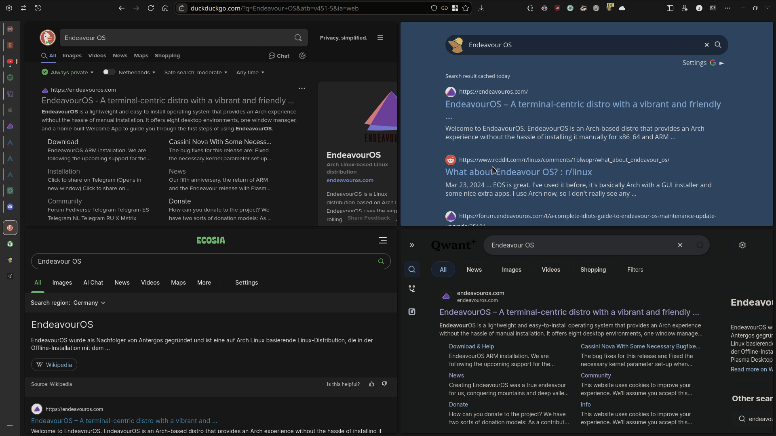Switch to the Discord tab in vertical tab bar
Viewport: 776px width, 436px height.
coord(10,207)
